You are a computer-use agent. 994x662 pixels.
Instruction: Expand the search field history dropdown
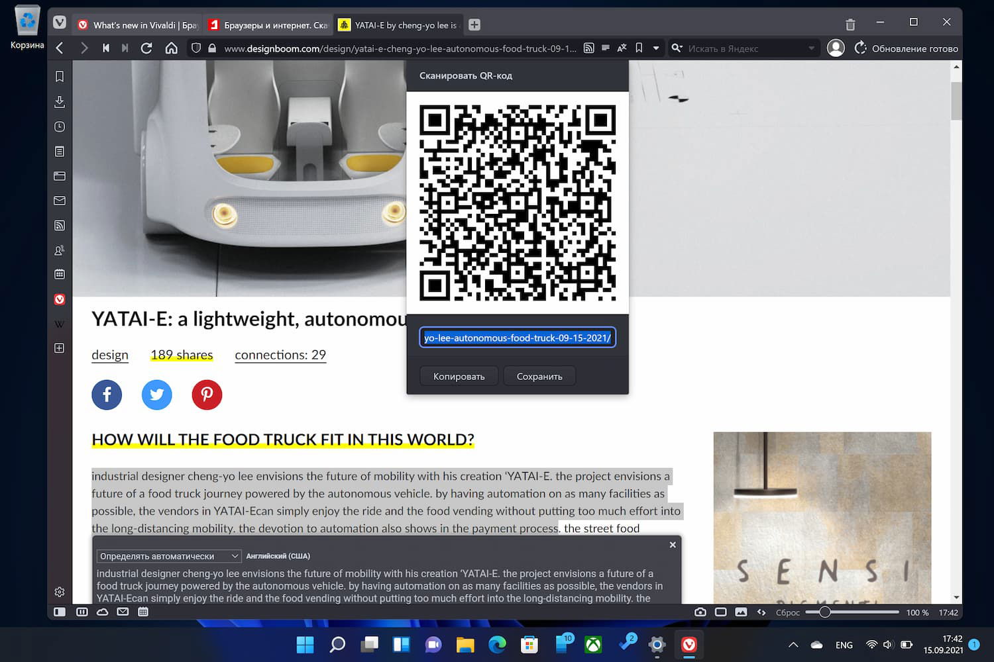click(x=811, y=48)
